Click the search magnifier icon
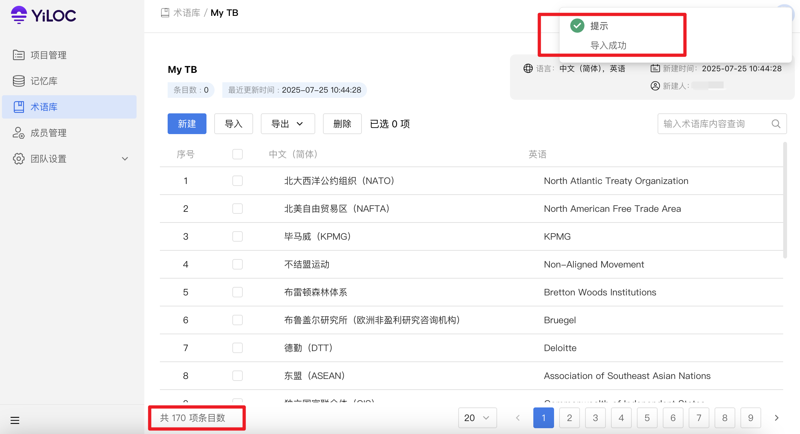The width and height of the screenshot is (800, 434). (776, 124)
